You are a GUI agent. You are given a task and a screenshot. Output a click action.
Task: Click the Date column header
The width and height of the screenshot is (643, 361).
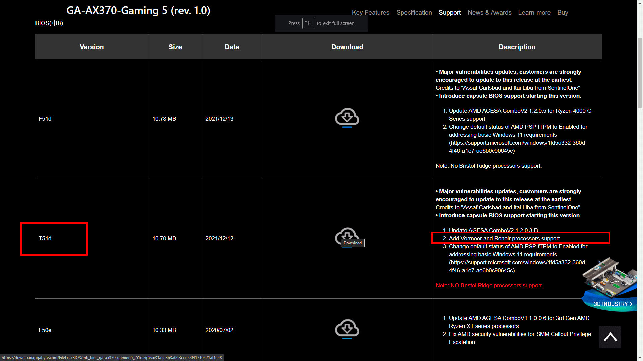point(232,47)
